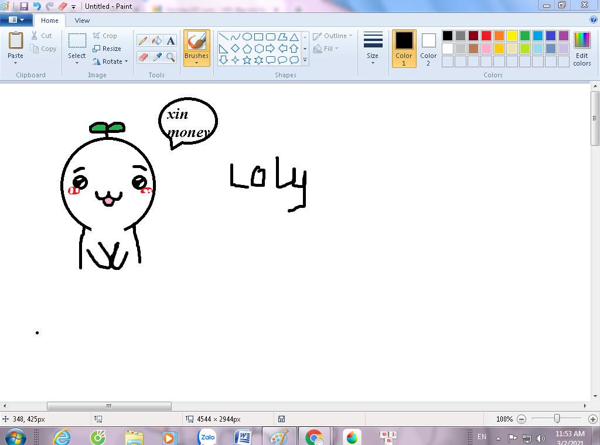Image resolution: width=600 pixels, height=445 pixels.
Task: Click zoom in plus button
Action: click(593, 419)
